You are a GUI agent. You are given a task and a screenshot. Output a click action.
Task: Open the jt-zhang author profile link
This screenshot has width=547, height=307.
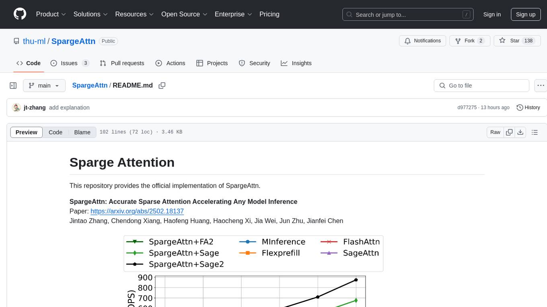pos(35,107)
